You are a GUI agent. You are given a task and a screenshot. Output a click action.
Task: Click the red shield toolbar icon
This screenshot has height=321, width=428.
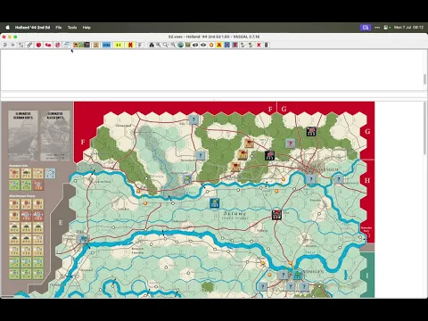click(x=38, y=45)
